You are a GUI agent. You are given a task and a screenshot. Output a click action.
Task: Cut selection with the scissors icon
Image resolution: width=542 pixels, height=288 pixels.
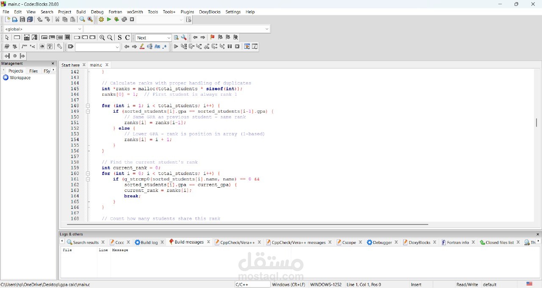(57, 19)
